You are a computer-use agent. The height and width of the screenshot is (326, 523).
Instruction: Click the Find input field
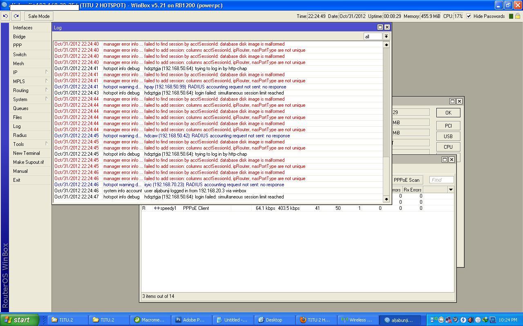(x=441, y=180)
